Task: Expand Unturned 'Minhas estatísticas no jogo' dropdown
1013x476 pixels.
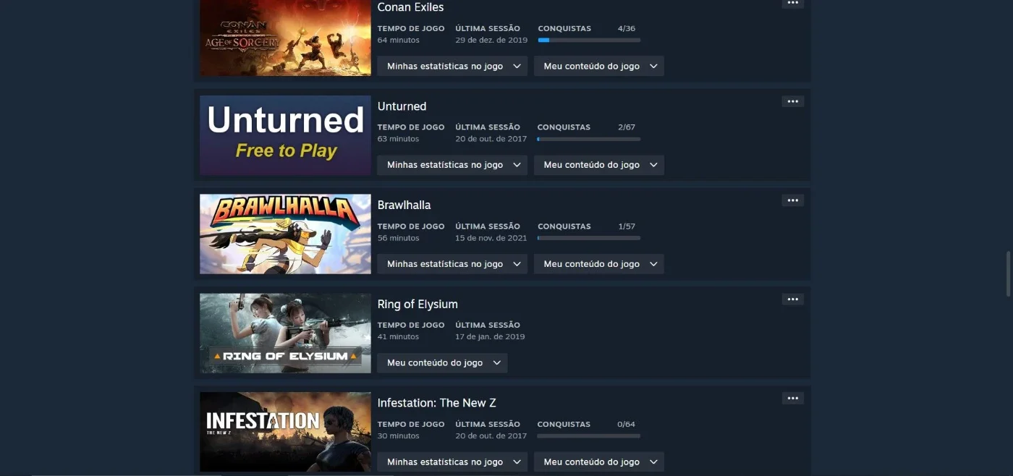Action: pyautogui.click(x=452, y=165)
